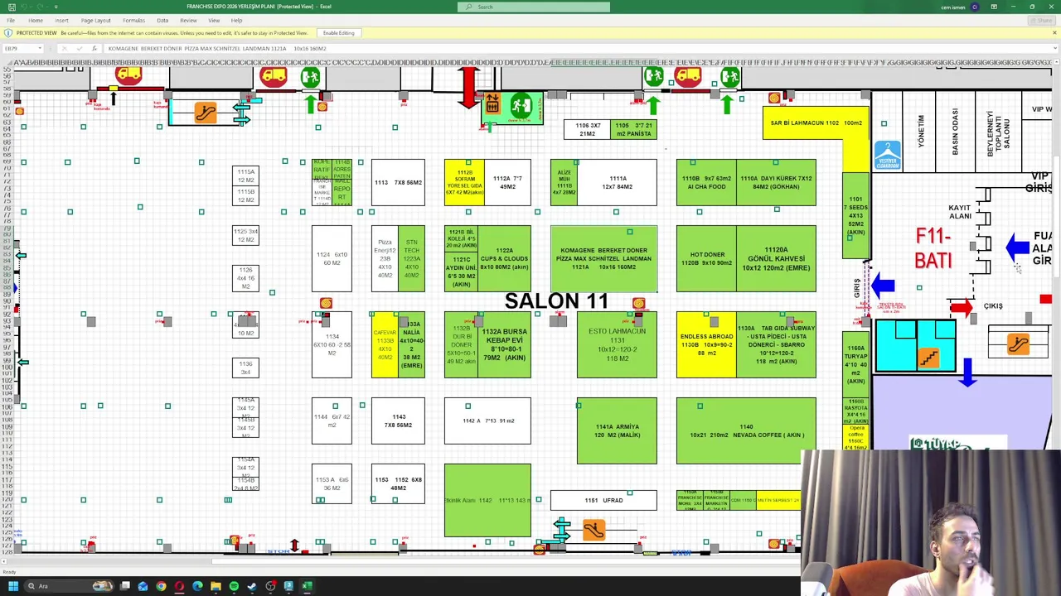Switch to the Page Layout tab

click(x=96, y=20)
